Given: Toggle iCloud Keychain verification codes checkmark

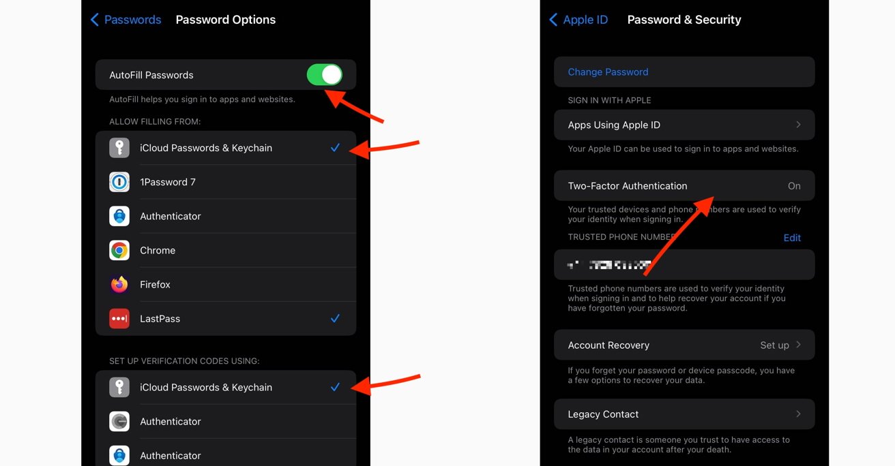Looking at the screenshot, I should tap(335, 387).
